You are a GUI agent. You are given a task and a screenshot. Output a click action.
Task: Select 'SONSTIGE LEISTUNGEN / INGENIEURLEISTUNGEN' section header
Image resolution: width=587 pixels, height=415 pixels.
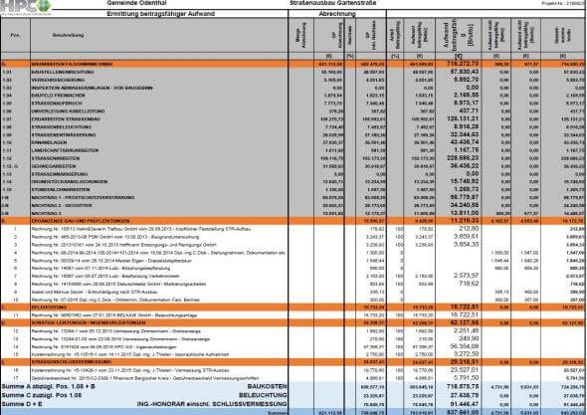(x=89, y=322)
